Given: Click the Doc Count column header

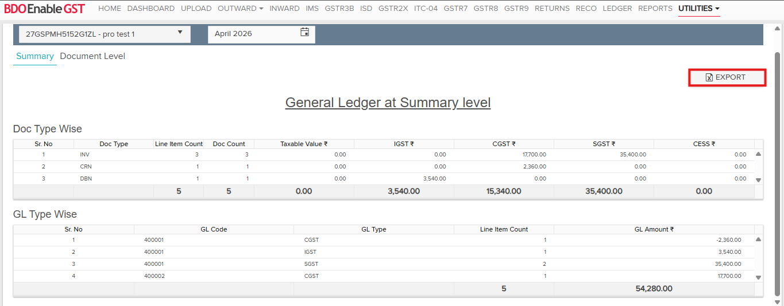Looking at the screenshot, I should [229, 144].
